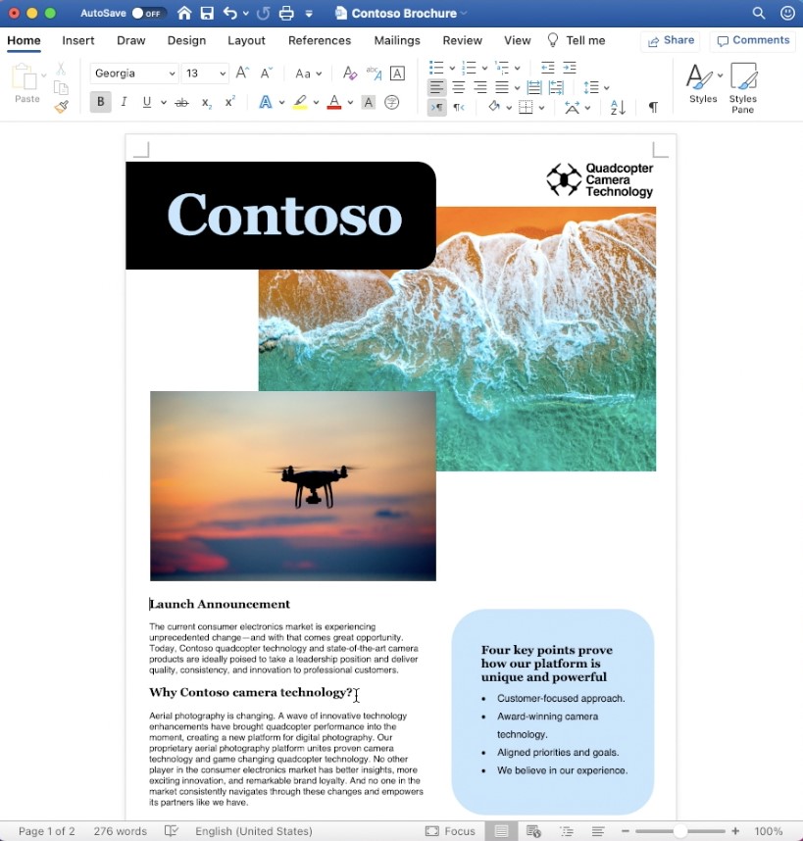This screenshot has height=841, width=803.
Task: Open the Styles Pane
Action: [743, 87]
